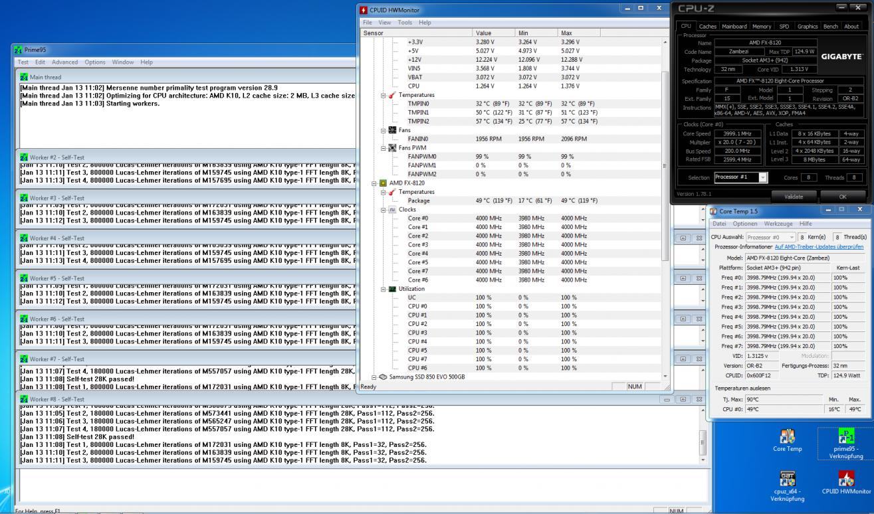The height and width of the screenshot is (514, 874).
Task: Open Core Temp Optionen menu
Action: click(x=744, y=224)
